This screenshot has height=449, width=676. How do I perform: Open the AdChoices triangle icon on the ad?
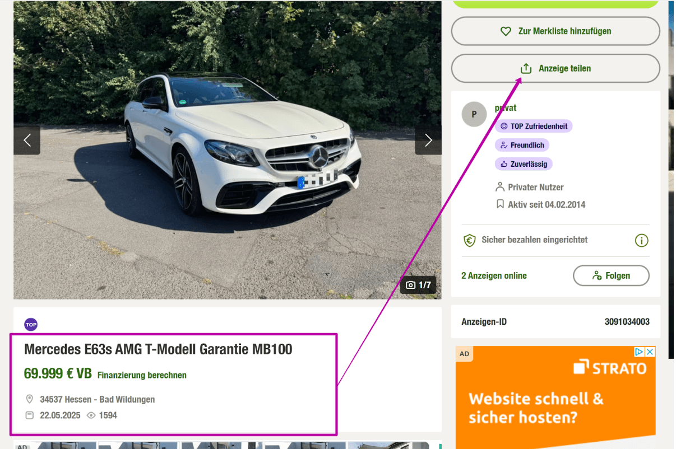[x=639, y=352]
